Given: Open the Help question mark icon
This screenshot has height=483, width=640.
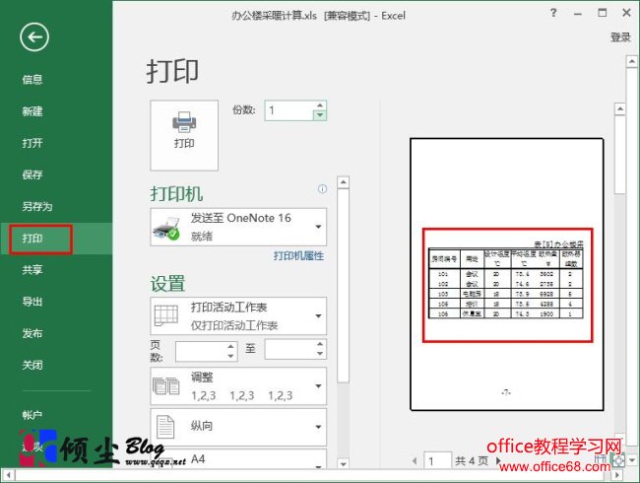Looking at the screenshot, I should [x=553, y=13].
